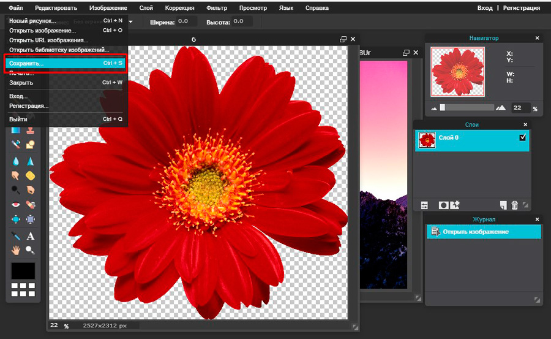Add a layer mask in Слои panel

point(443,205)
